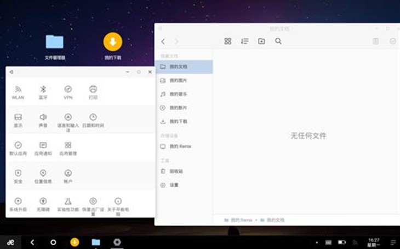
Task: Open Location info (位置信息) settings
Action: (43, 176)
